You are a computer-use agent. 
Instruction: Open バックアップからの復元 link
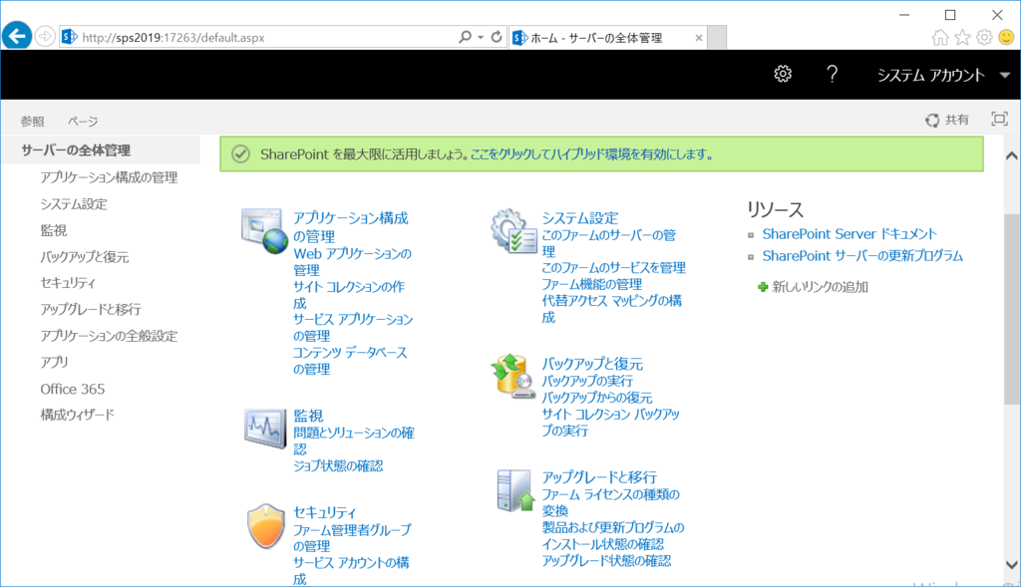click(597, 397)
